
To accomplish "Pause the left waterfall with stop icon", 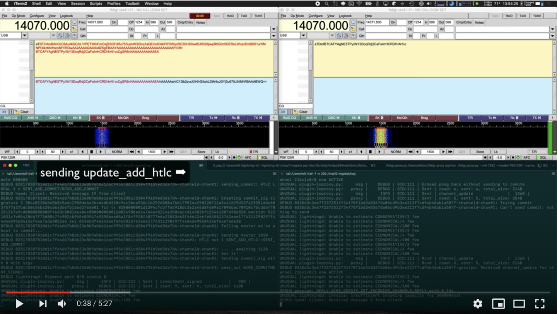I will [91, 152].
